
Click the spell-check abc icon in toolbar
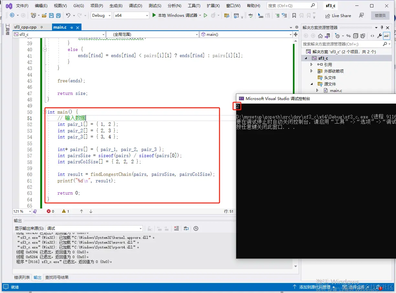[251, 15]
